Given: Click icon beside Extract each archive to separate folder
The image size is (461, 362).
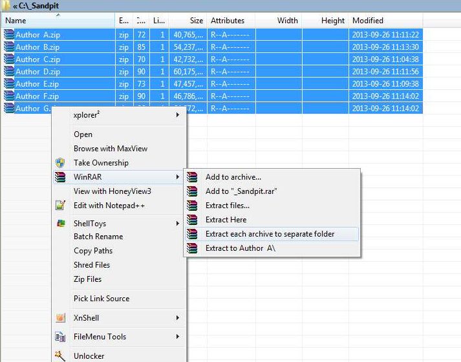Looking at the screenshot, I should coord(192,234).
